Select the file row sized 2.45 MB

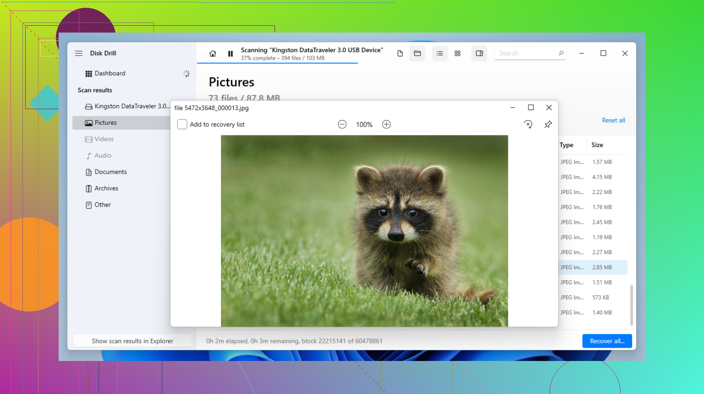coord(593,222)
